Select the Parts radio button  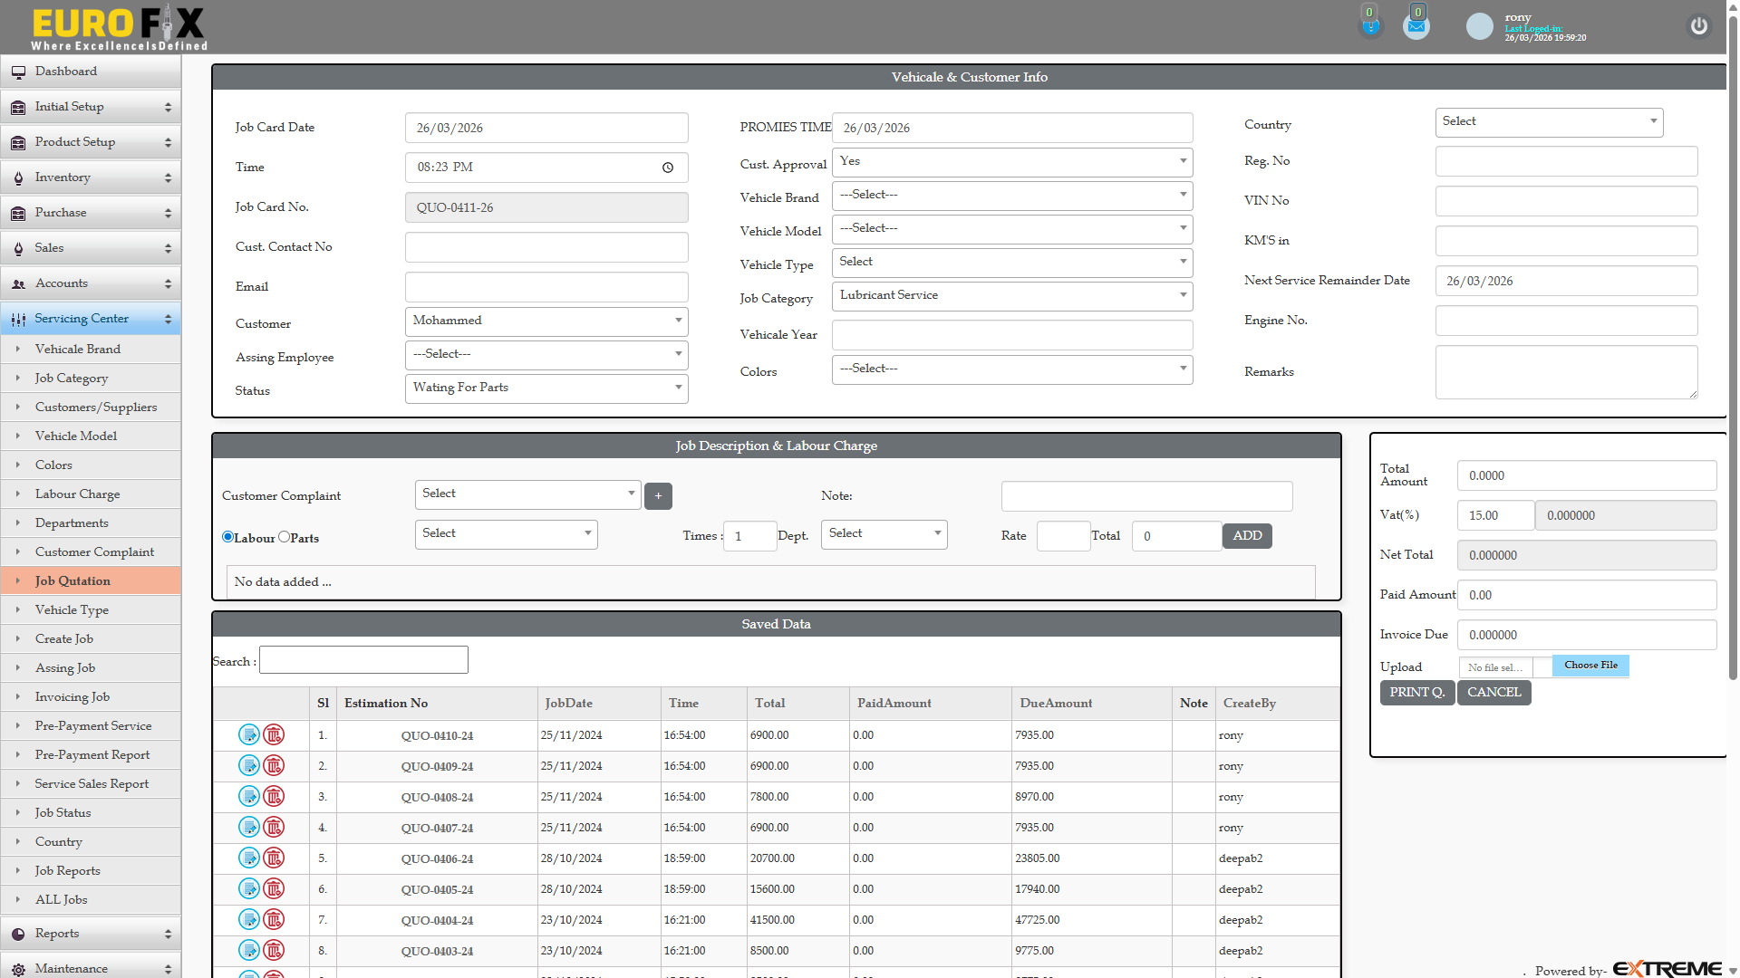coord(284,537)
